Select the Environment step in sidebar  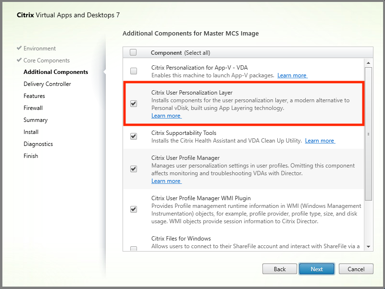click(39, 48)
